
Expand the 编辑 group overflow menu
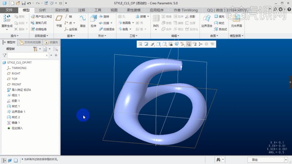[175, 36]
